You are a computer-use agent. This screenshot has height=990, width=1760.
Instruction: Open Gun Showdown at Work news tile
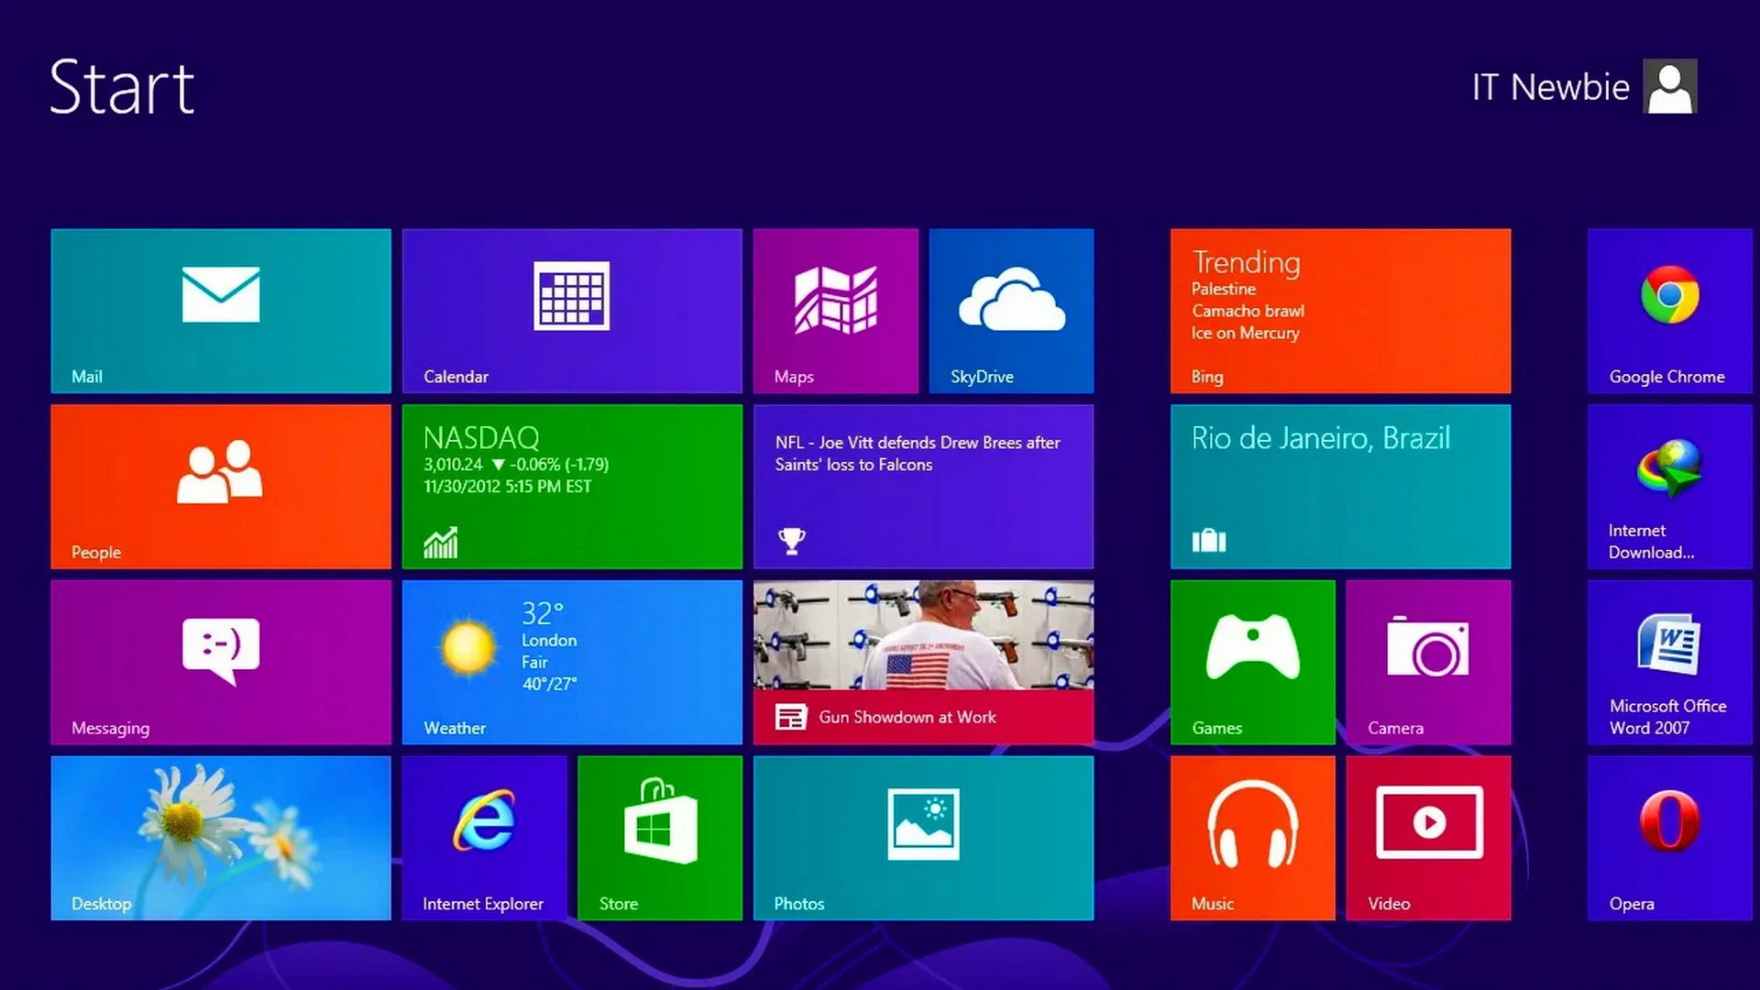(923, 663)
